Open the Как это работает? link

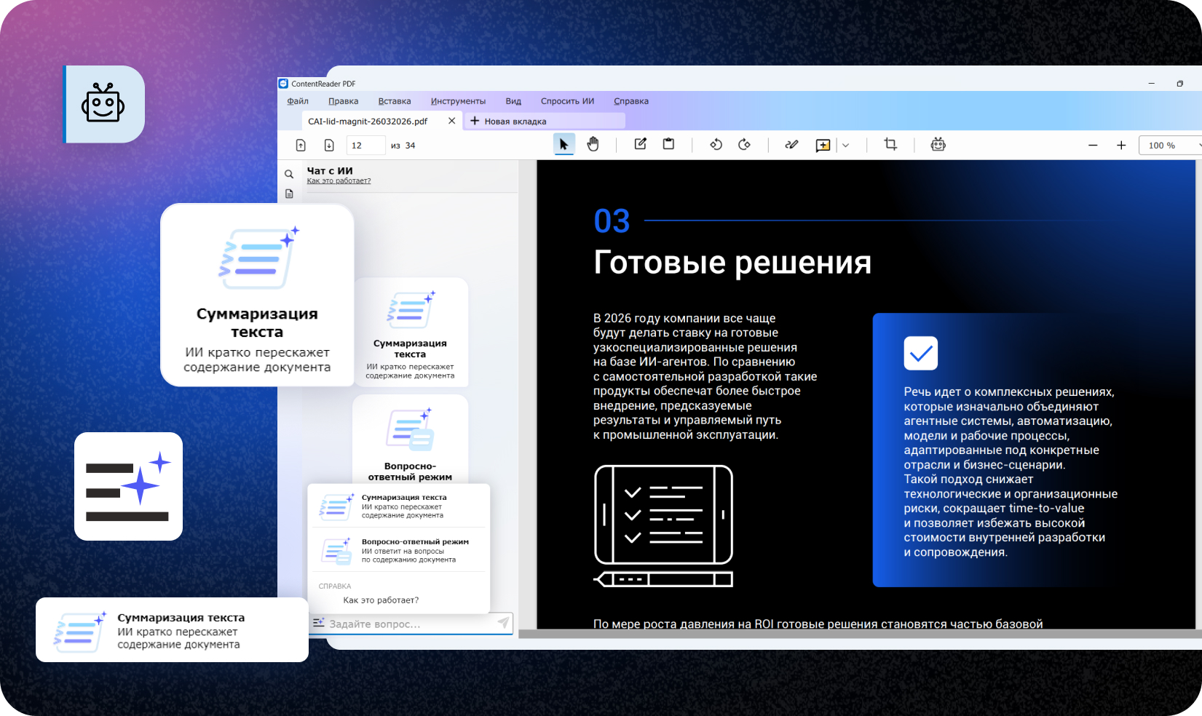(338, 180)
